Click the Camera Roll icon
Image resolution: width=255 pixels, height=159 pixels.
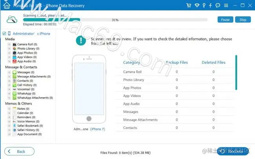click(15, 44)
